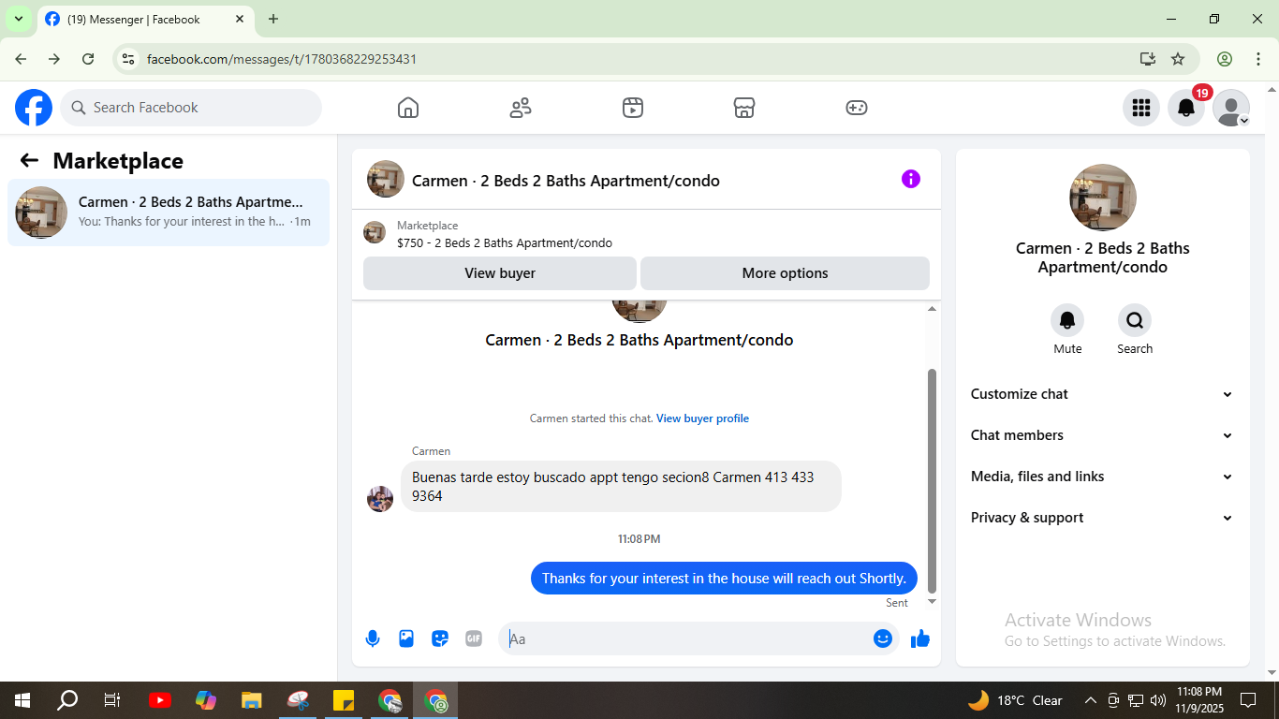Open Windows taskbar search

tap(67, 700)
